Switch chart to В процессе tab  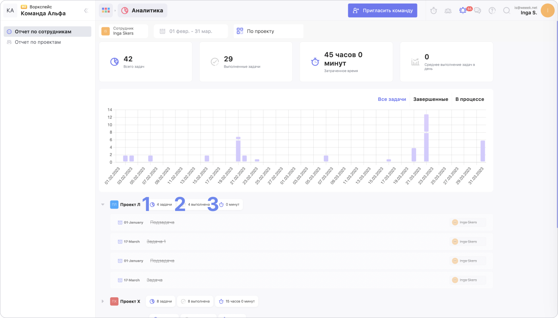pyautogui.click(x=470, y=99)
